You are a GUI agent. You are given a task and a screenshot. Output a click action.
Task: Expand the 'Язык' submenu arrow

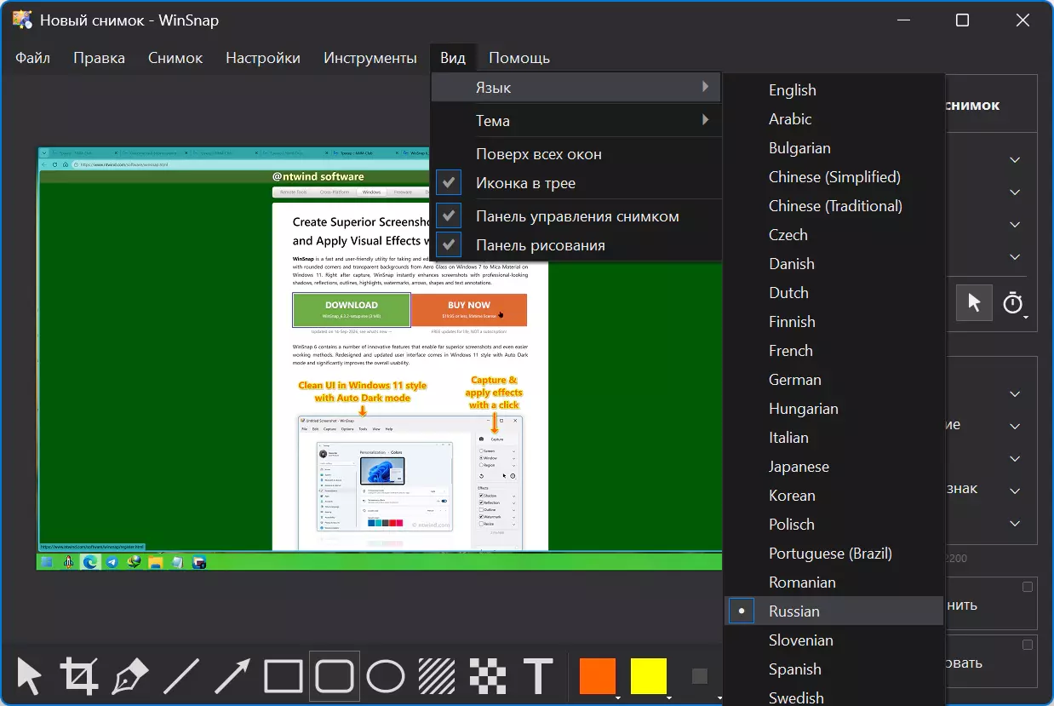706,87
